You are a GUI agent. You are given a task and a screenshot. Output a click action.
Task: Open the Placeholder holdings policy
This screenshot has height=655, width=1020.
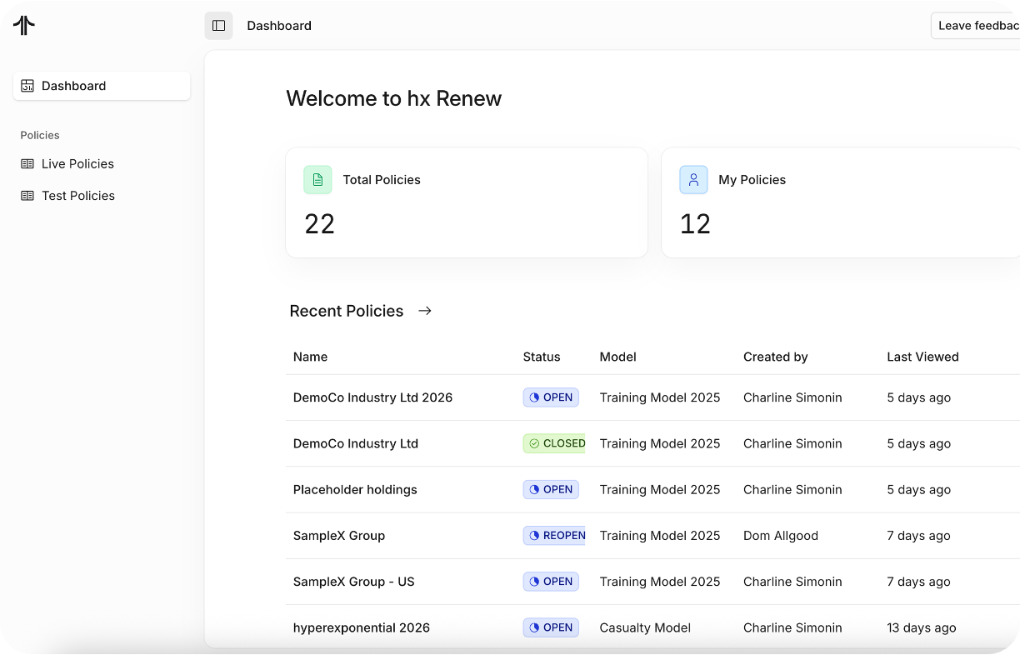[355, 490]
